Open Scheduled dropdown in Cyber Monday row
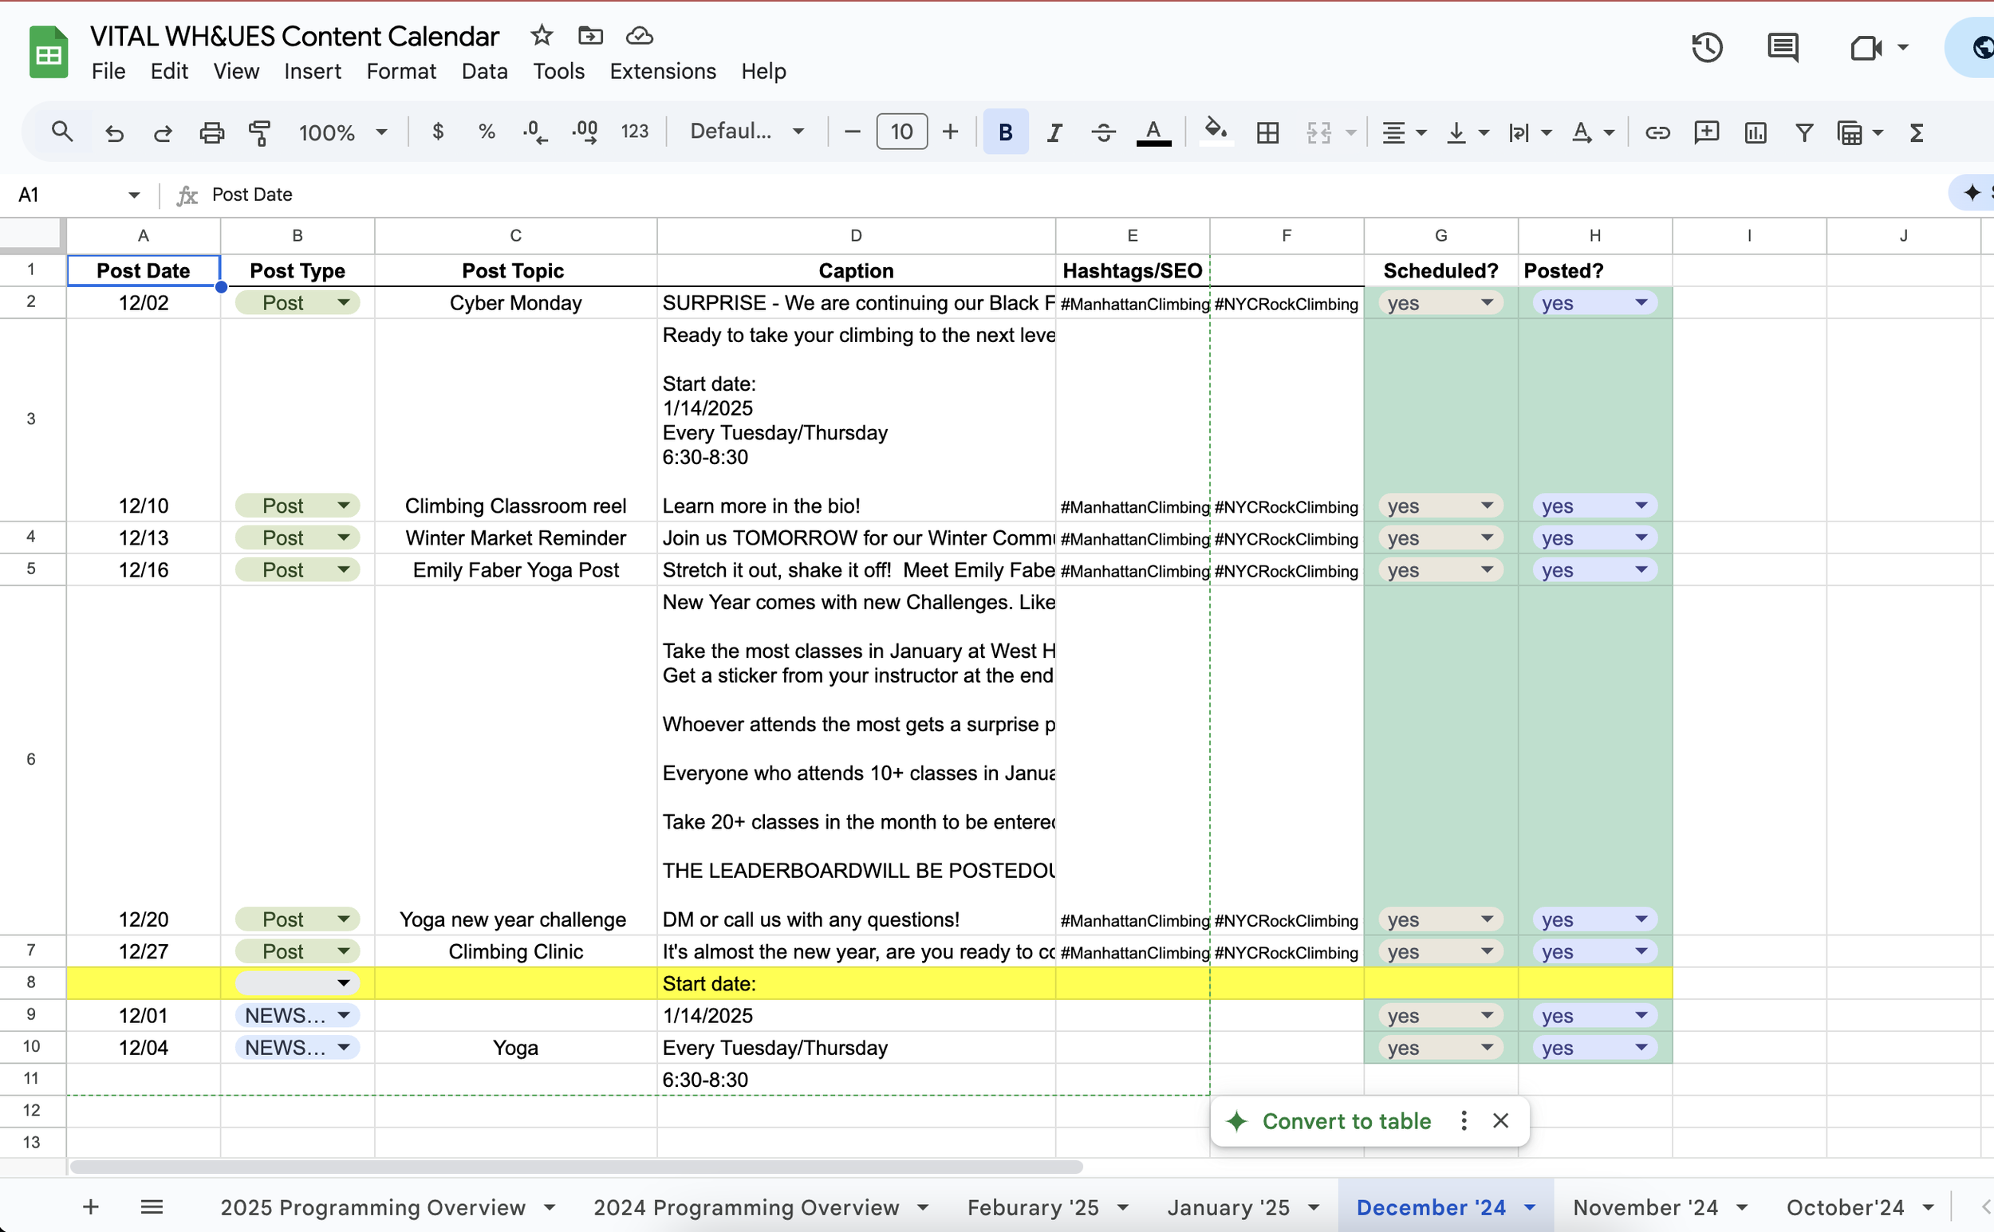 (1487, 303)
